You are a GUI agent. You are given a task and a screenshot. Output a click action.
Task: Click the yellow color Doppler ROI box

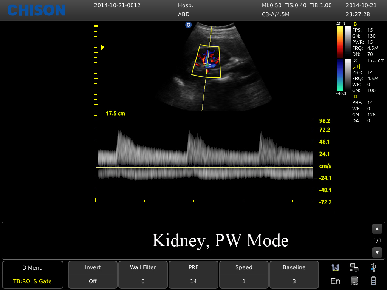point(206,61)
